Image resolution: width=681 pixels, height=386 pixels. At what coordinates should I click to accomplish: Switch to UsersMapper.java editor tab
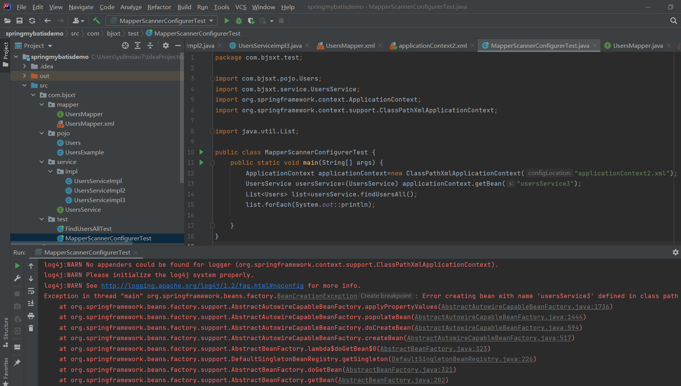coord(637,45)
